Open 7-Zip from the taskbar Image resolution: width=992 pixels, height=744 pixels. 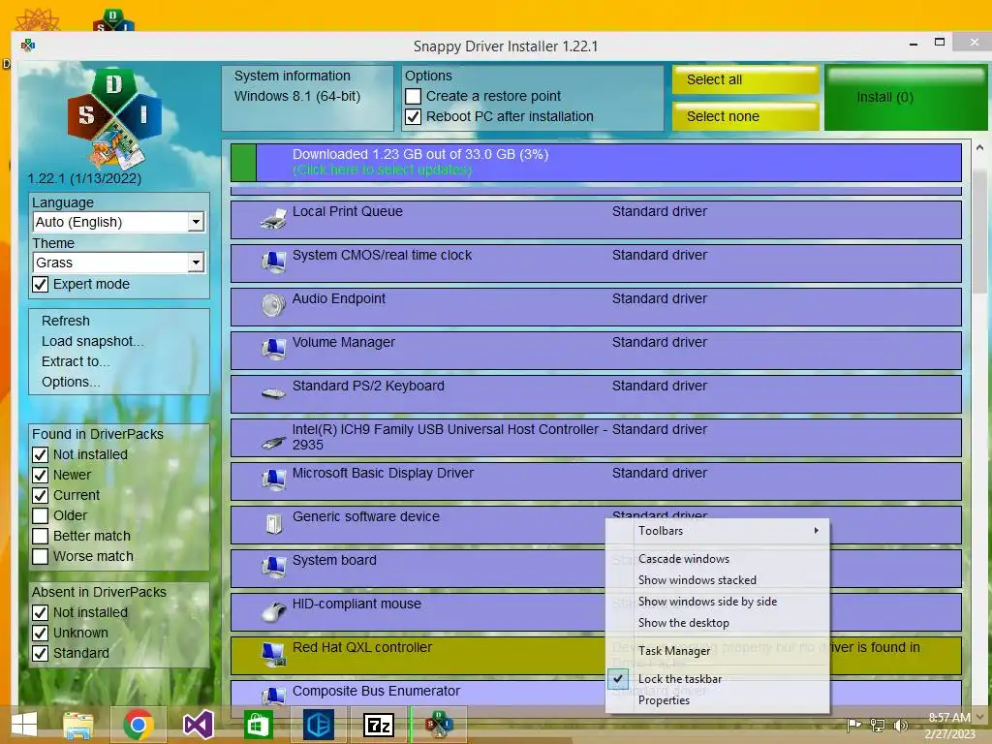379,725
